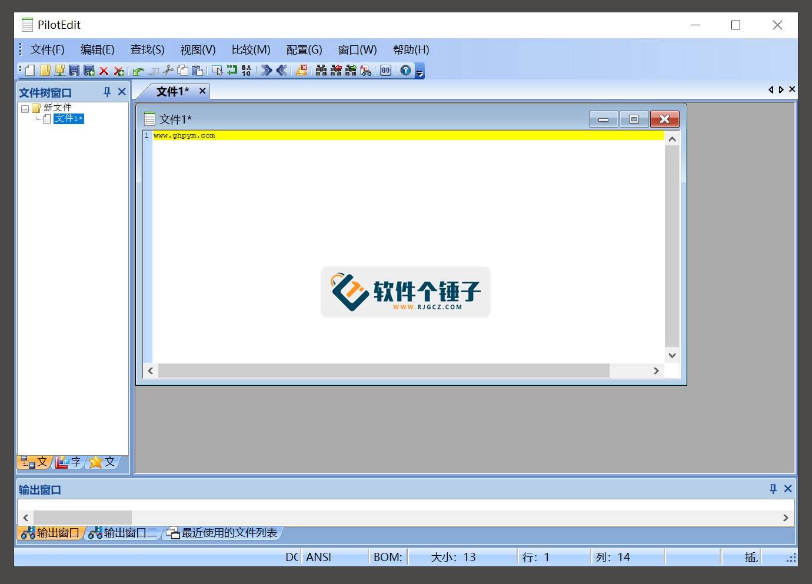
Task: Close the 输出窗口 panel
Action: point(788,489)
